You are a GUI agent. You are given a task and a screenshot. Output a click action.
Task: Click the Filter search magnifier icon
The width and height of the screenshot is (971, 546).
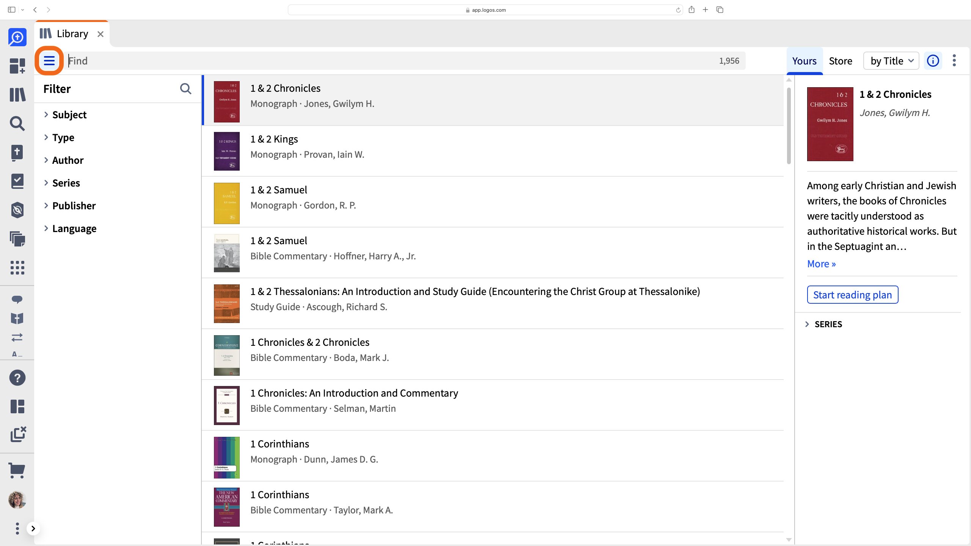point(185,89)
